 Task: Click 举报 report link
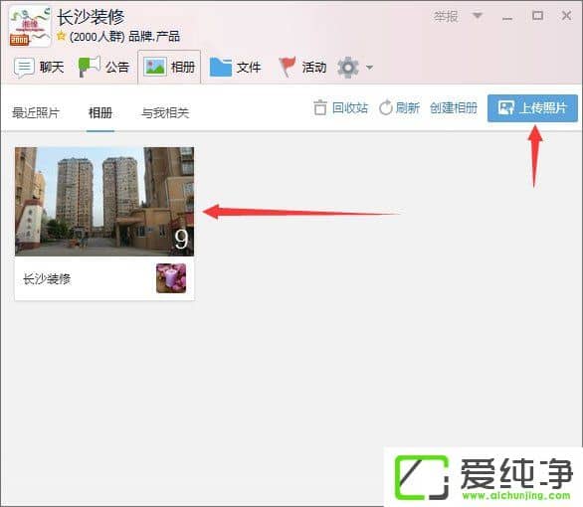pos(446,16)
